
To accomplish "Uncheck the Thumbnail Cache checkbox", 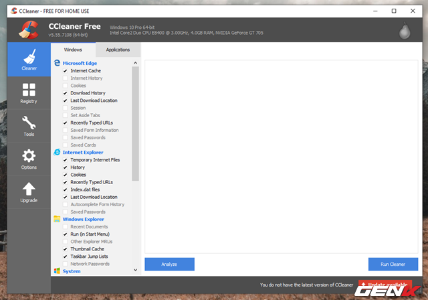I will 66,249.
